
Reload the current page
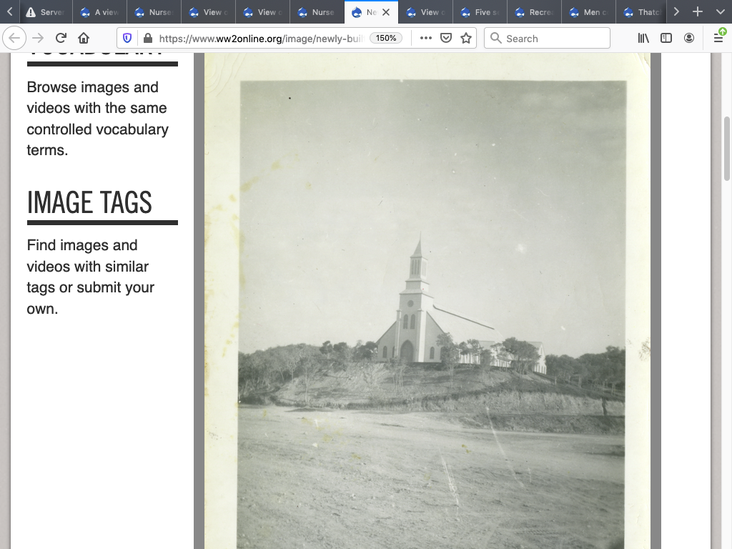click(x=61, y=38)
